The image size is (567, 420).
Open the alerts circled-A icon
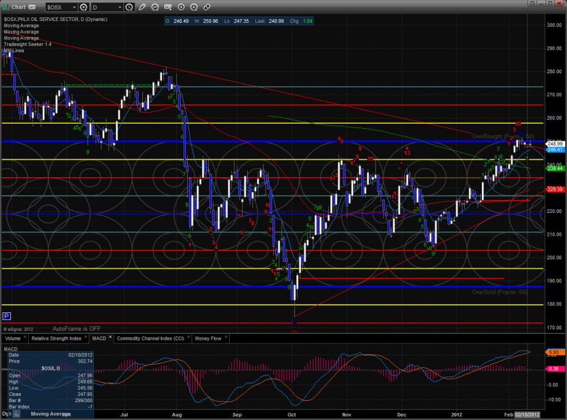click(194, 7)
